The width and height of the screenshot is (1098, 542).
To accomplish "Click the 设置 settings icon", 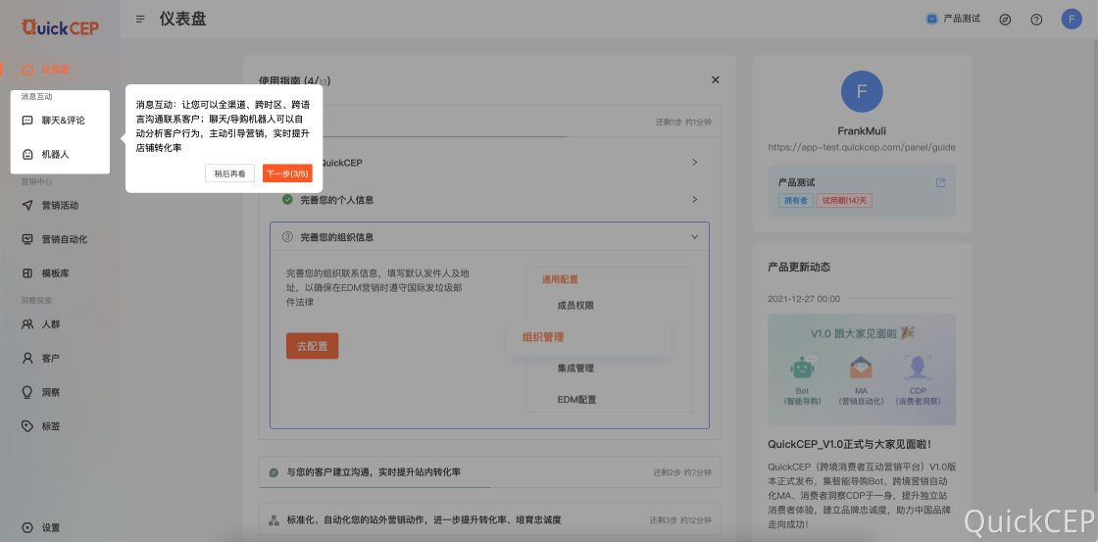I will coord(27,527).
